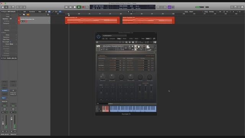
Task: Click Copy in the plugin header
Action: 119,39
